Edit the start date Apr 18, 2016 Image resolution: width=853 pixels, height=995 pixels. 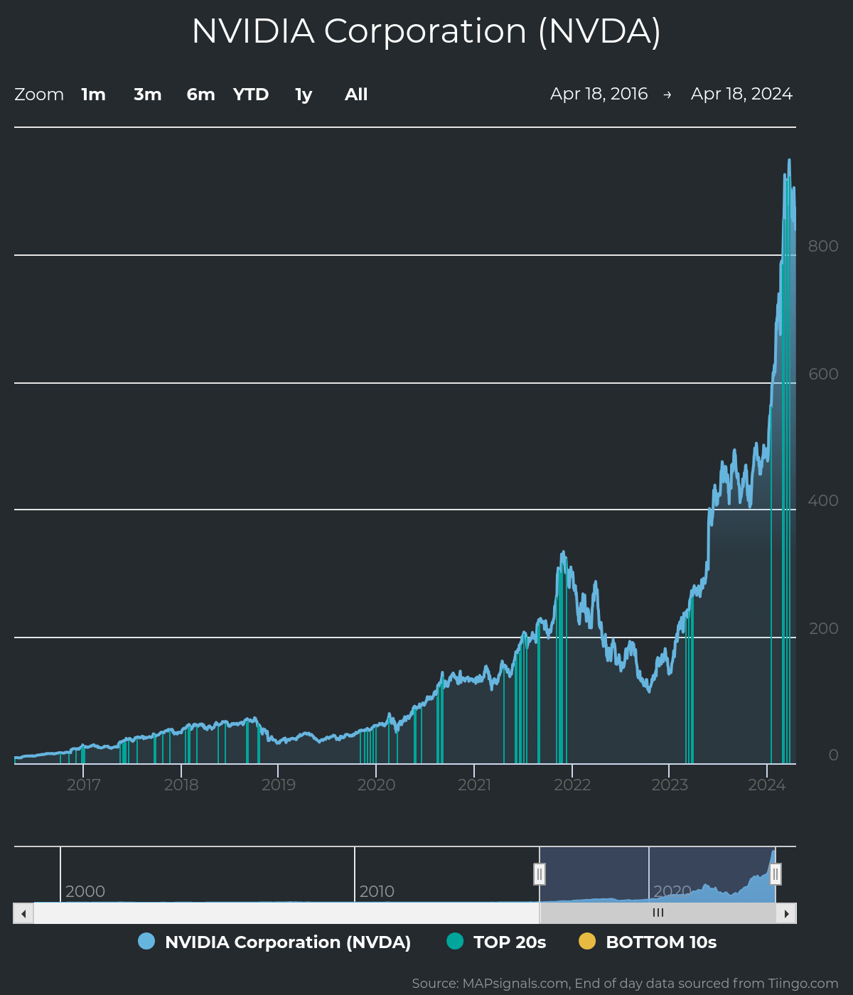(x=599, y=94)
